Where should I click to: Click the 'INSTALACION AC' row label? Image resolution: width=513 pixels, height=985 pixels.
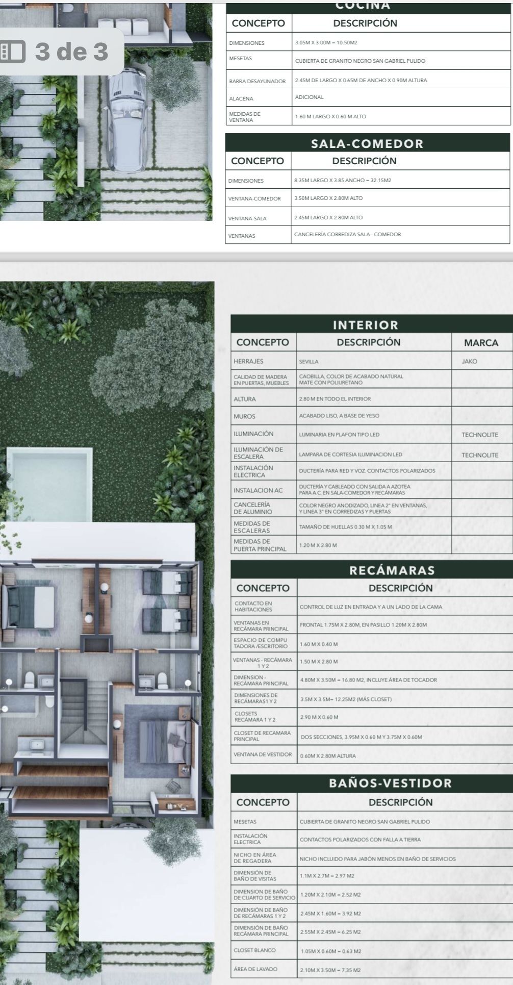[x=258, y=490]
